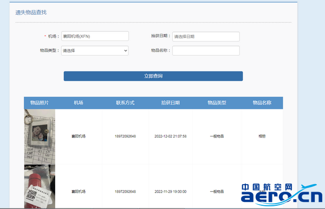Select date 2022-11-29 19:00:00 cell
This screenshot has width=325, height=209.
click(171, 192)
